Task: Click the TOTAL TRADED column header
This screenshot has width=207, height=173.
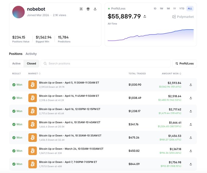Action: coord(137,74)
